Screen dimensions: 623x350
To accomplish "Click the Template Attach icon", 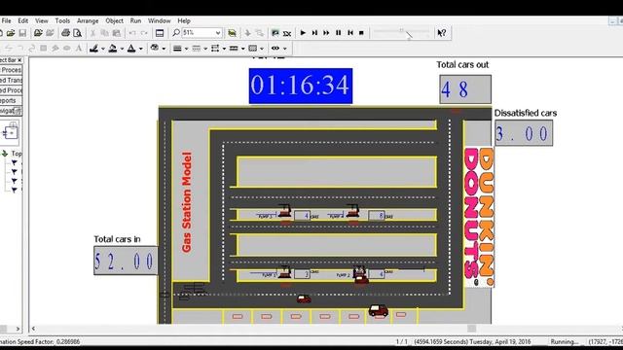I will click(x=38, y=33).
